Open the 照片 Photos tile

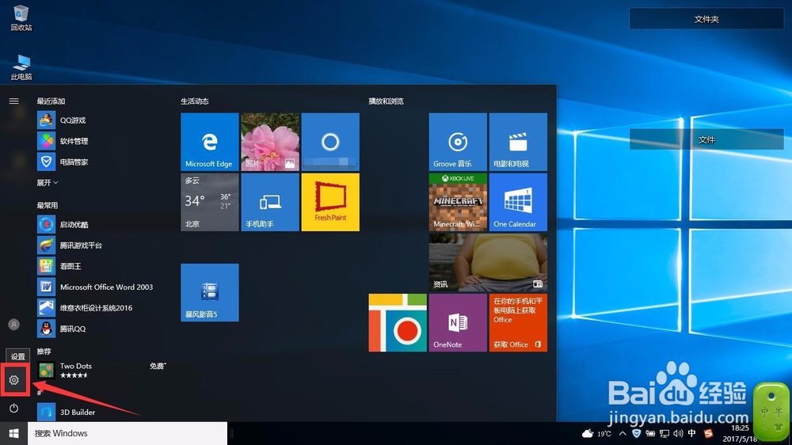tap(270, 142)
